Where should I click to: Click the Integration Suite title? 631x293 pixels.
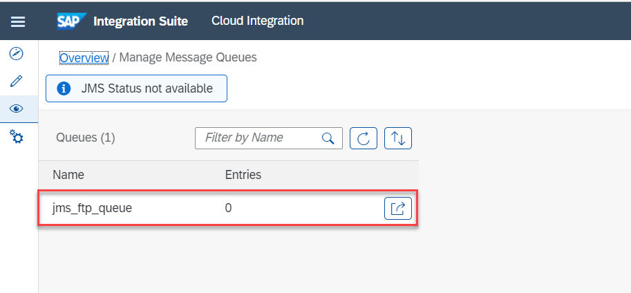click(x=140, y=21)
